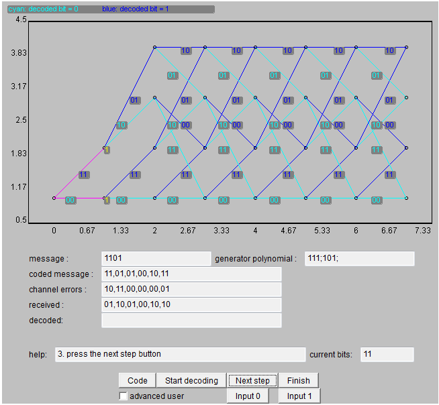Click into the channel errors field
The height and width of the screenshot is (405, 439).
click(x=191, y=289)
